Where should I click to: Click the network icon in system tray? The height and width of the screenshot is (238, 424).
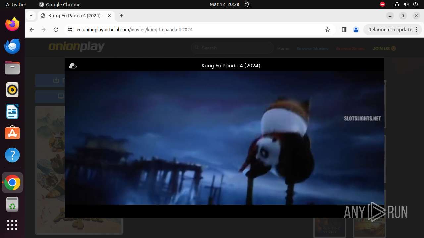tap(397, 4)
